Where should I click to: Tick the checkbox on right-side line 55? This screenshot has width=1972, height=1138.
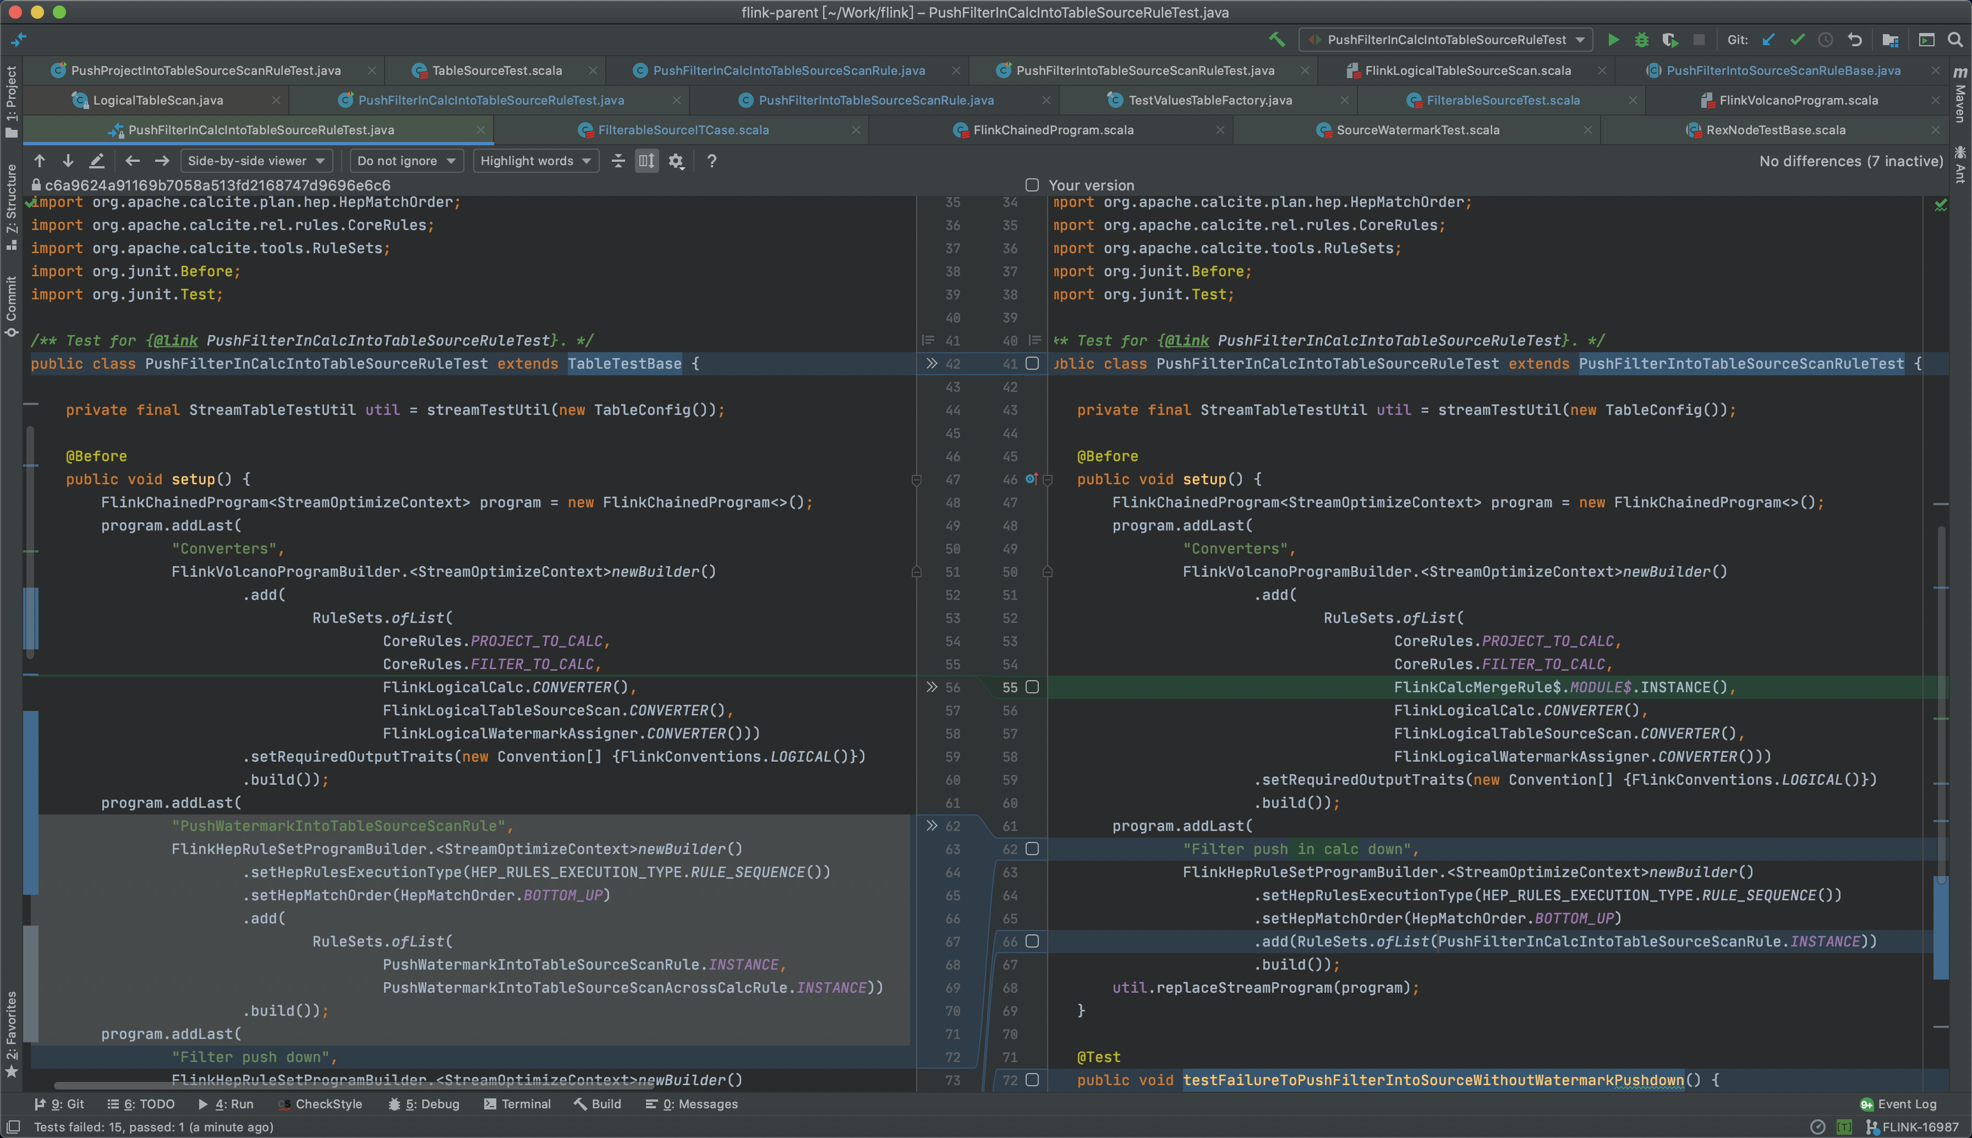click(1032, 687)
